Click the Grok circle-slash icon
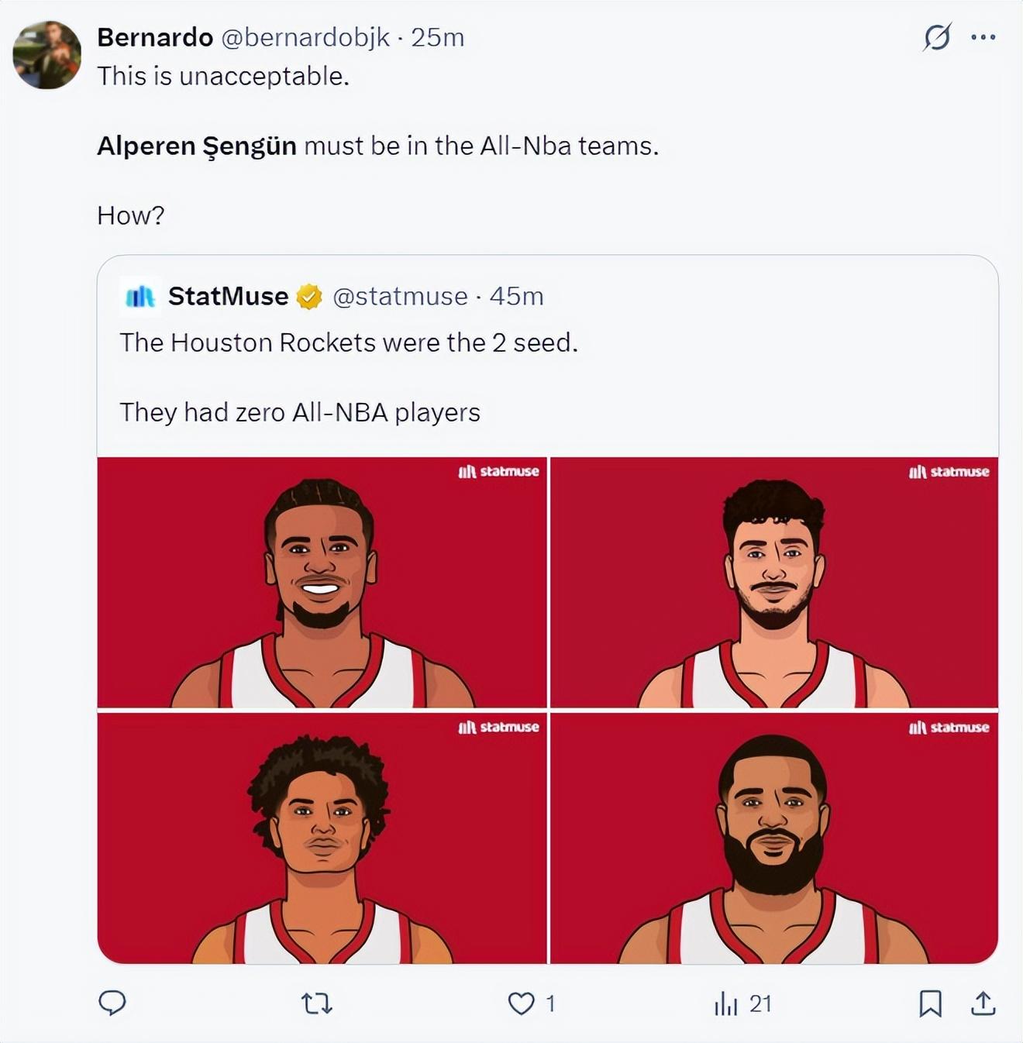The height and width of the screenshot is (1043, 1023). pos(937,37)
